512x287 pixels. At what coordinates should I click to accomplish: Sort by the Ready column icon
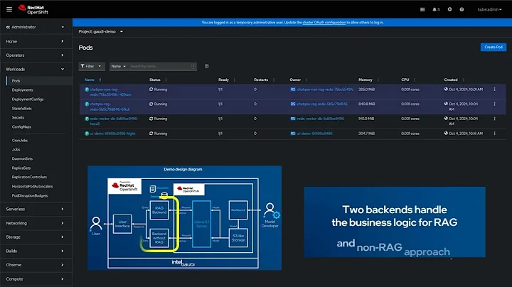click(x=235, y=80)
